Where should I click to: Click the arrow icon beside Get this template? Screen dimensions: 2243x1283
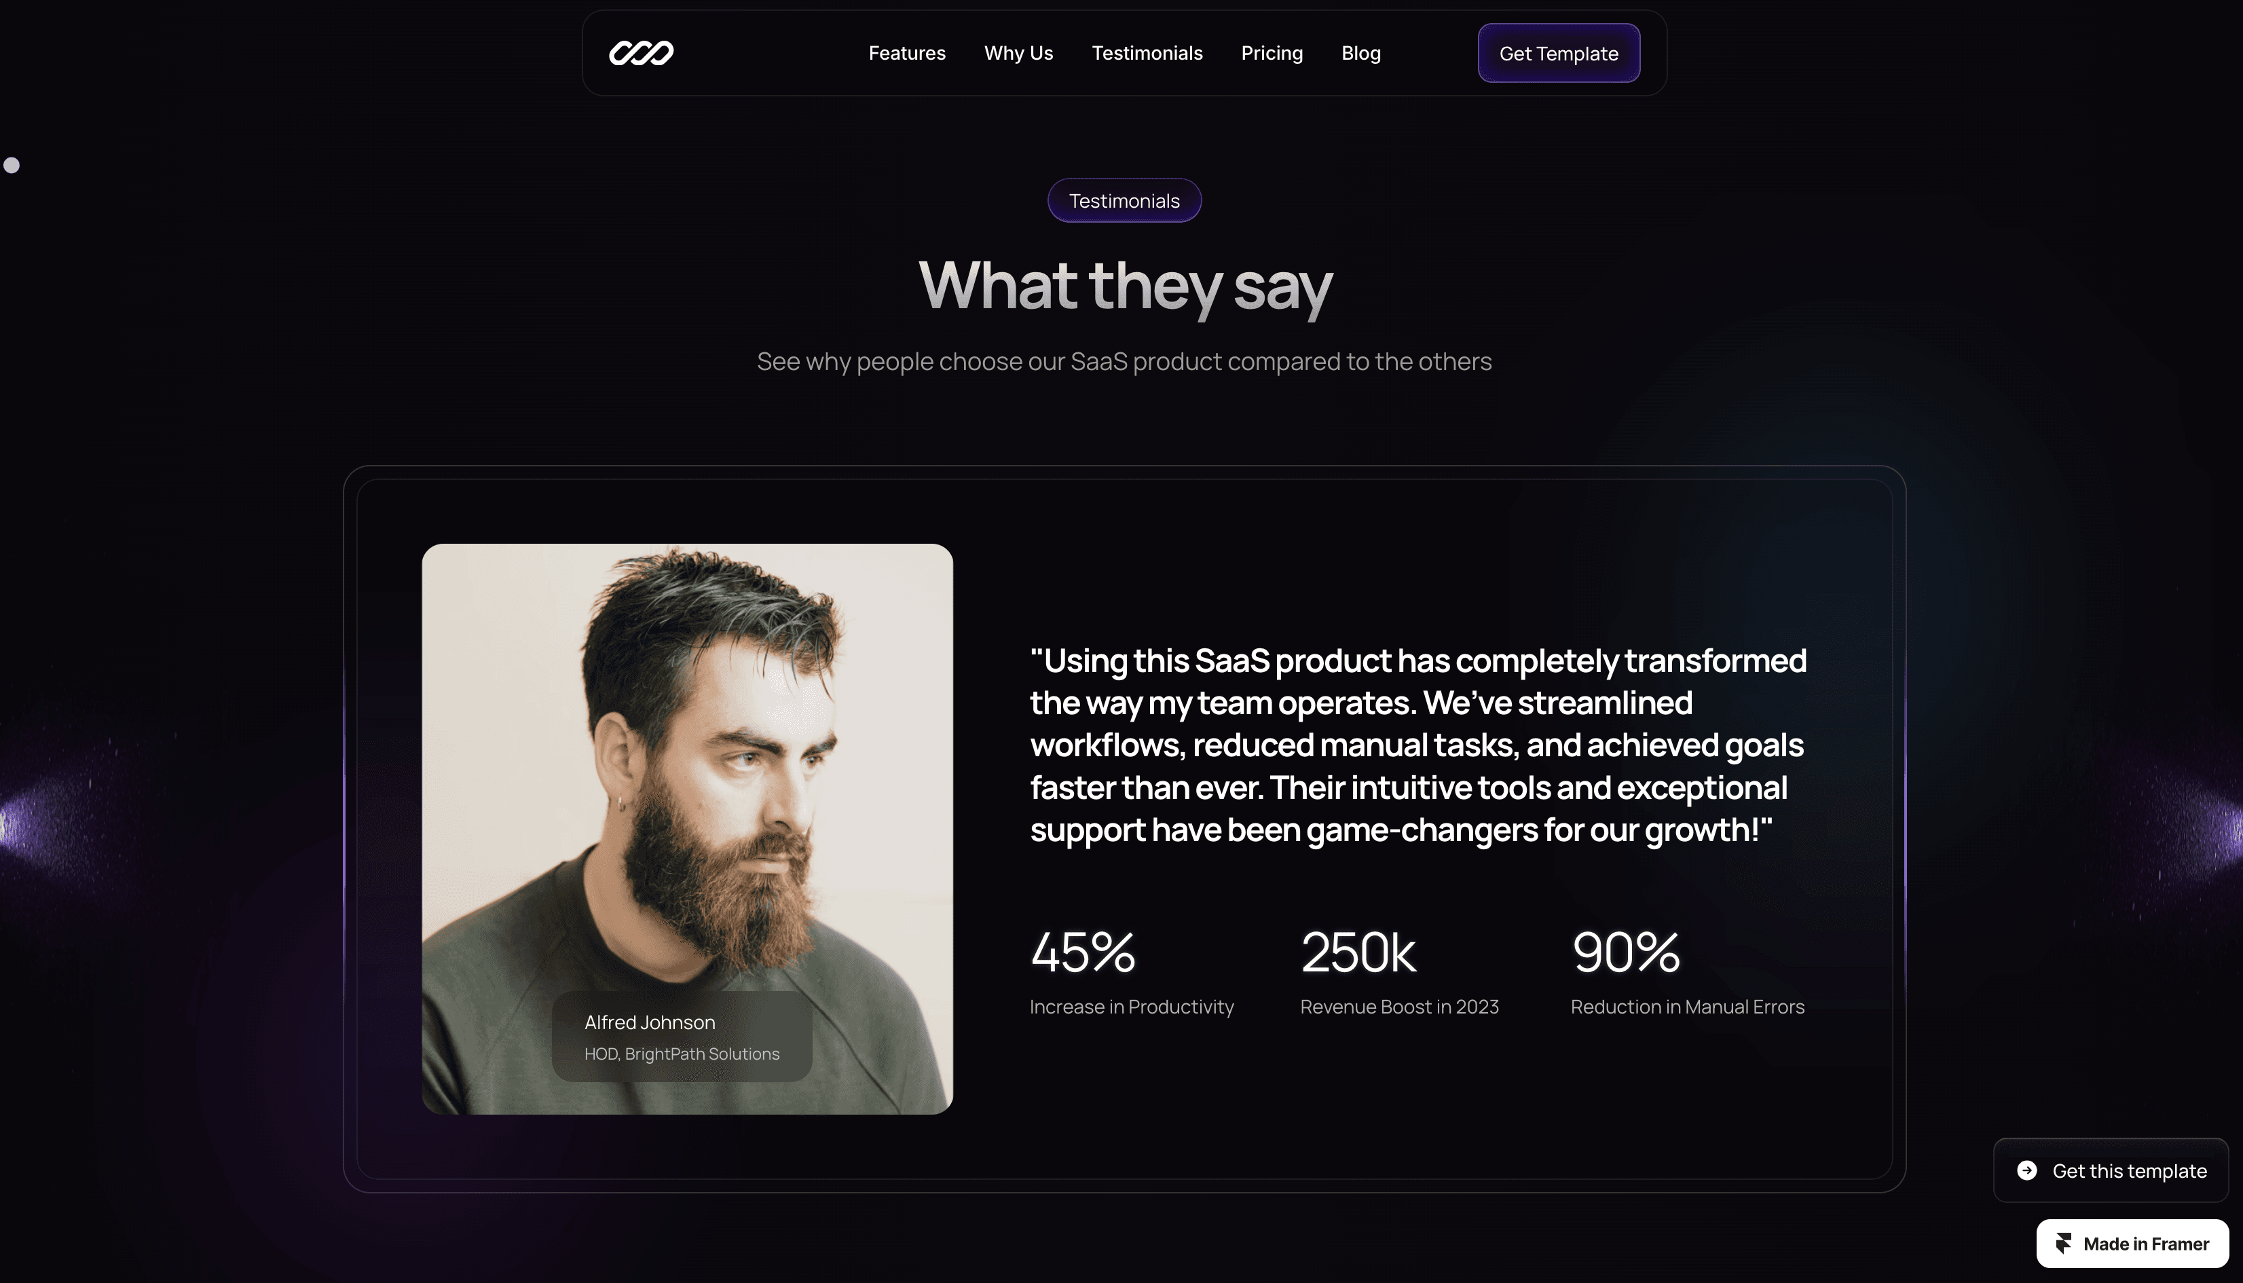pos(2027,1170)
